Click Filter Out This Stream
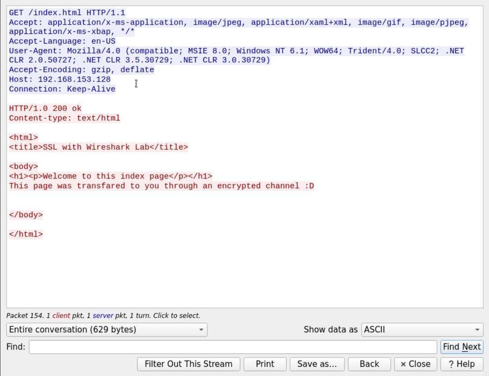Image resolution: width=489 pixels, height=376 pixels. pos(188,364)
